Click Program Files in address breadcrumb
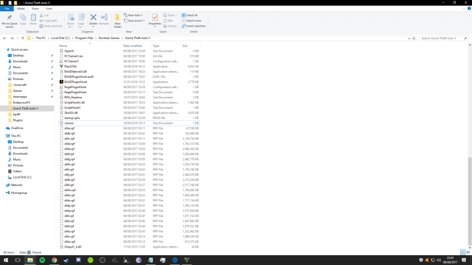Image resolution: width=472 pixels, height=265 pixels. pos(84,38)
